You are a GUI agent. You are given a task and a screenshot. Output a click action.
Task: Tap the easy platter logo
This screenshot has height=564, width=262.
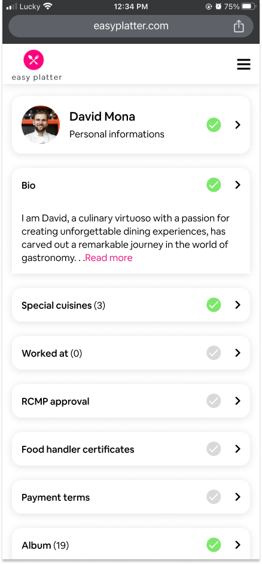tap(36, 65)
